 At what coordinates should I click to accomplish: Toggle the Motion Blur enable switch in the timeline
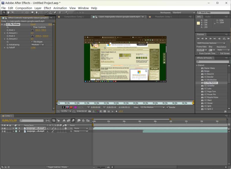(x=73, y=121)
